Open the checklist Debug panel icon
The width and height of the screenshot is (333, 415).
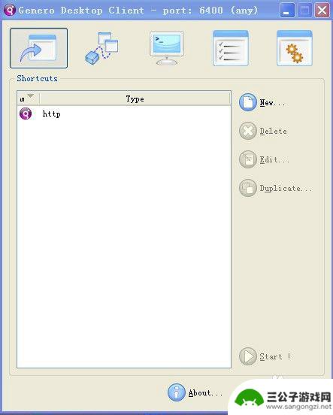click(231, 48)
